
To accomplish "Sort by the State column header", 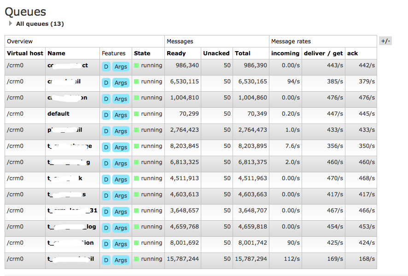I will click(x=142, y=53).
